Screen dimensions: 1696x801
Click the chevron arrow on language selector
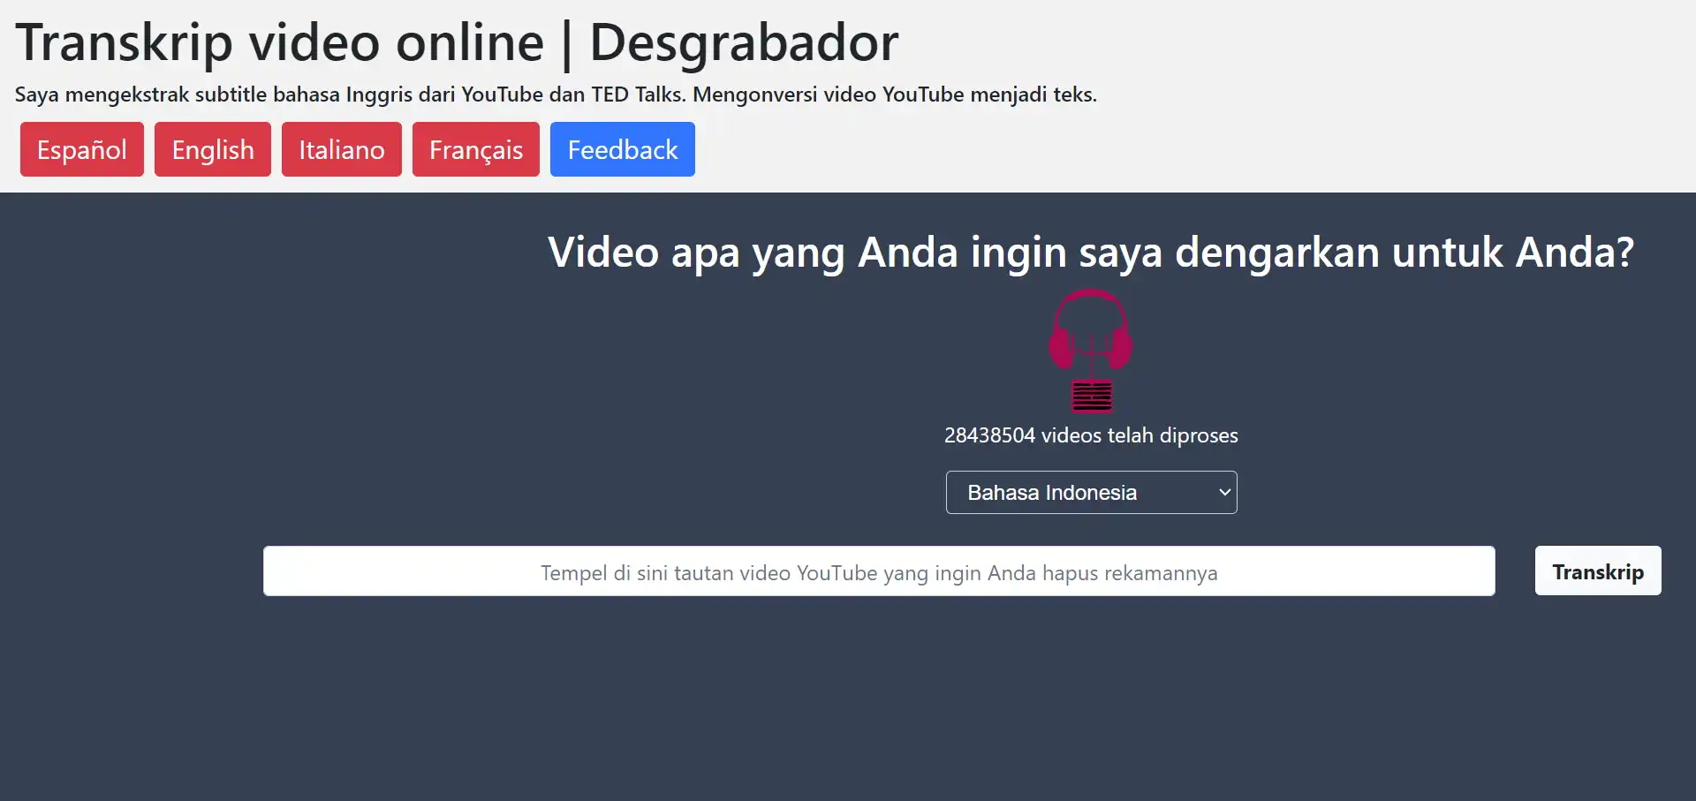(1224, 493)
